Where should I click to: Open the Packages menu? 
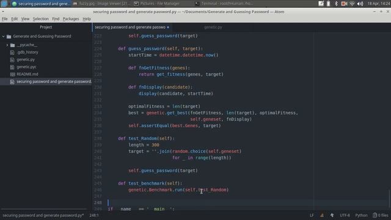tap(71, 19)
